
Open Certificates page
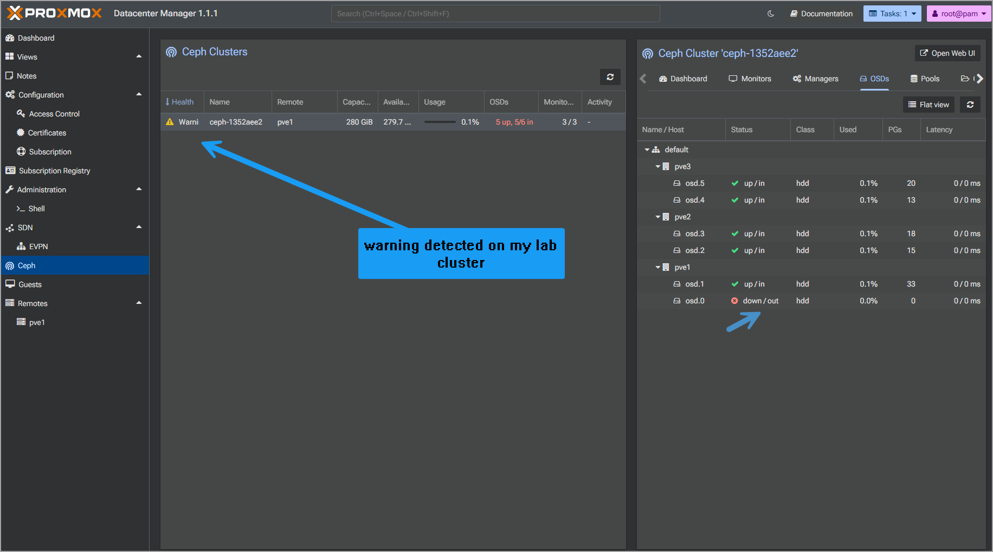(x=75, y=133)
